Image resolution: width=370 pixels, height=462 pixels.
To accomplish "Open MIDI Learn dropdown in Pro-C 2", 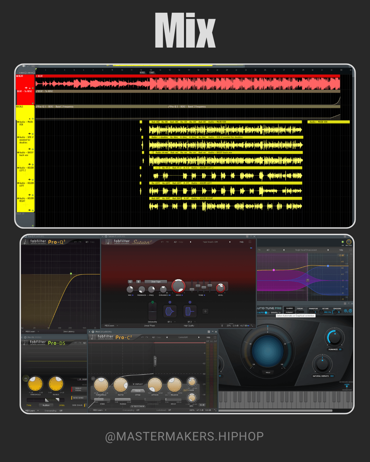I will click(x=100, y=410).
